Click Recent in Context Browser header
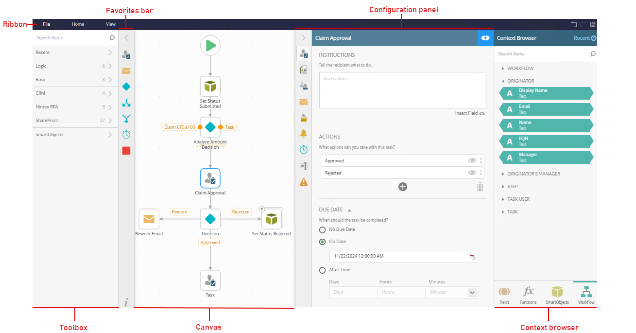The width and height of the screenshot is (636, 333). tap(584, 38)
